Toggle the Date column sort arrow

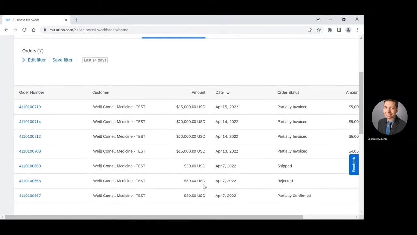click(x=228, y=92)
